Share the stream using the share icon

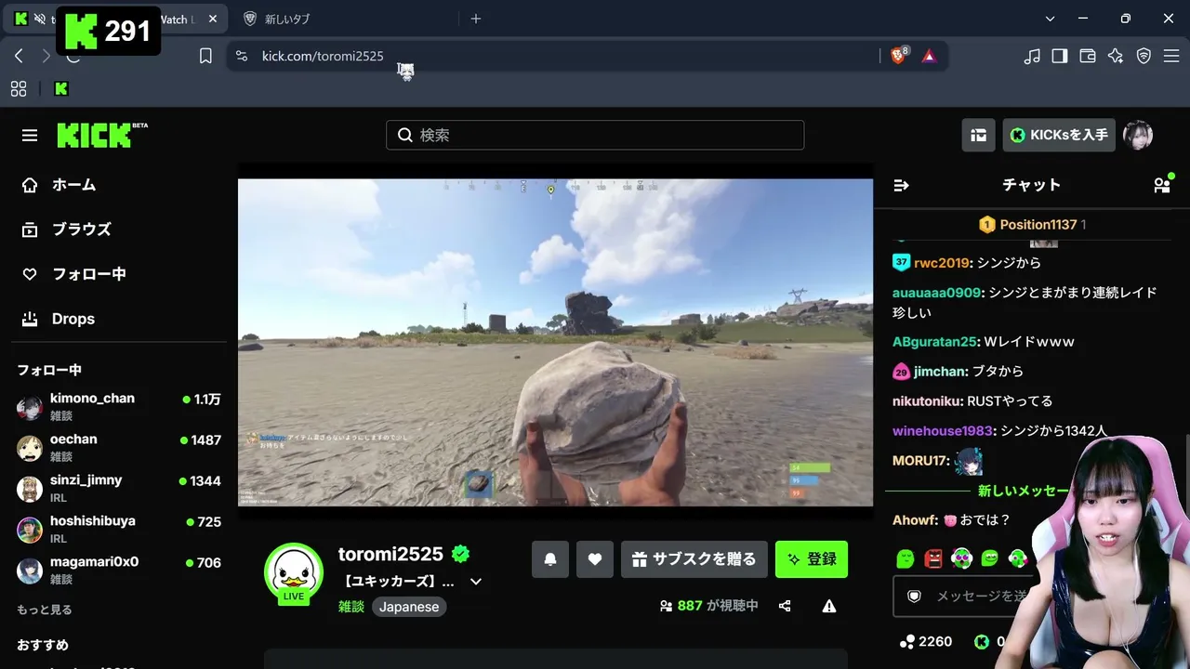click(785, 606)
